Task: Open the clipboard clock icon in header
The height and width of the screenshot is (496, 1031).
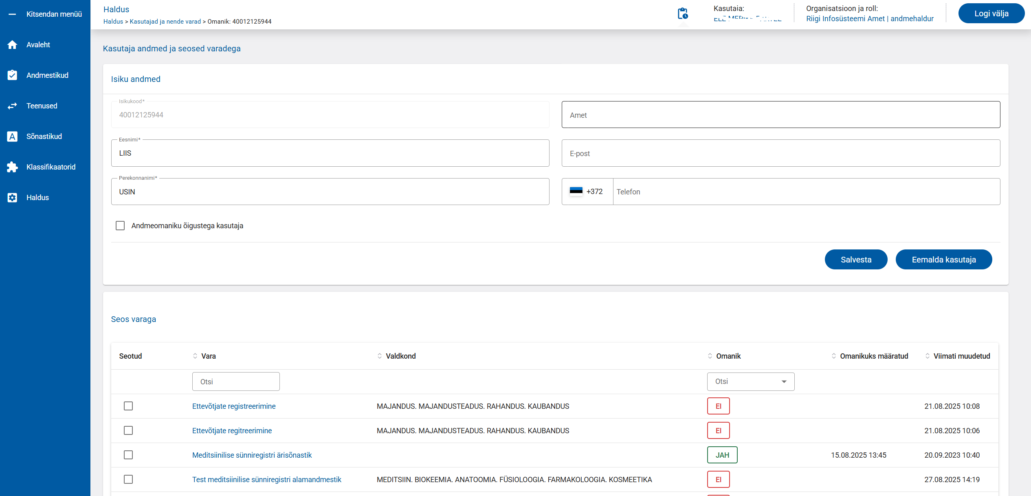Action: click(683, 14)
